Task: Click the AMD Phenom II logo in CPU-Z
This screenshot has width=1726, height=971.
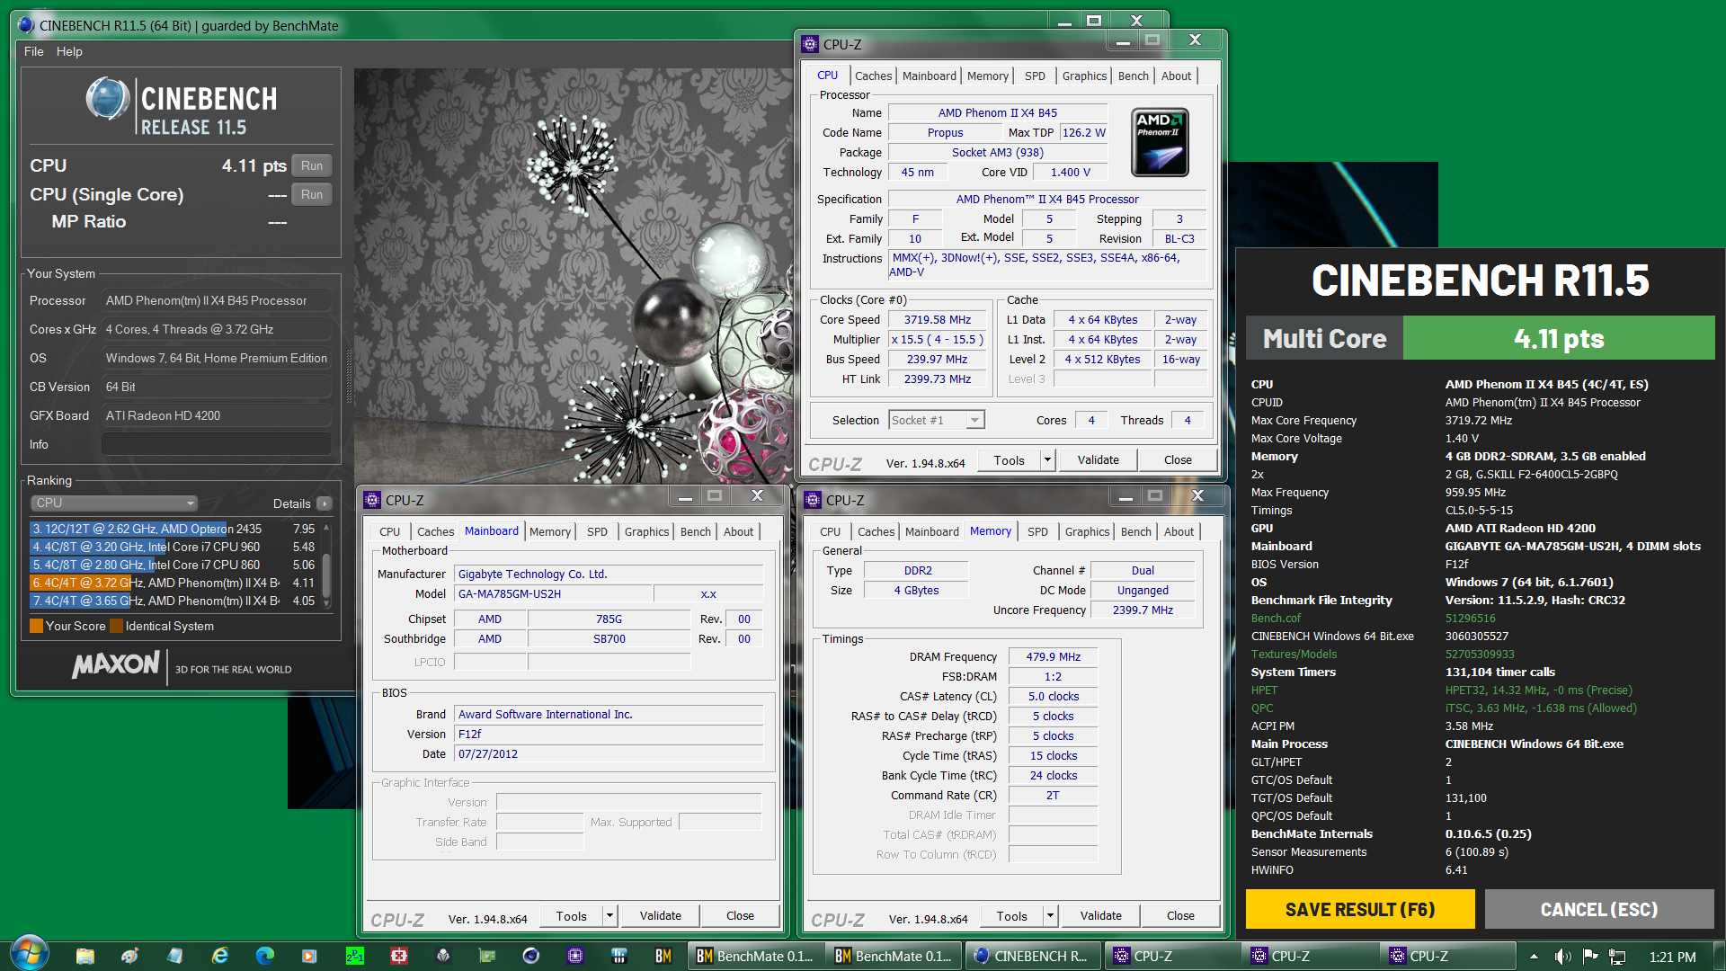Action: (x=1160, y=142)
